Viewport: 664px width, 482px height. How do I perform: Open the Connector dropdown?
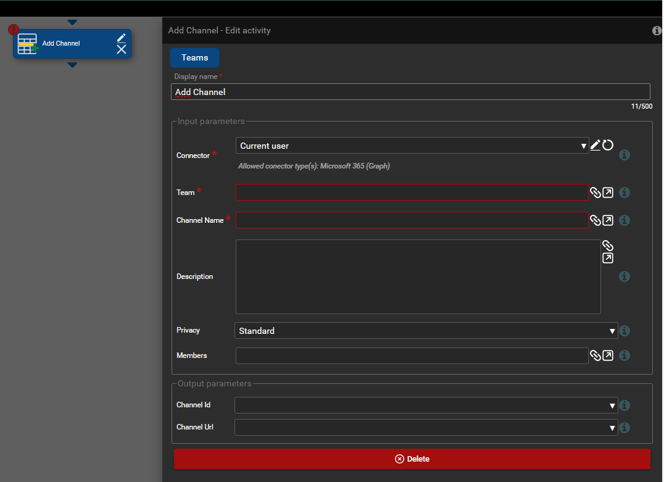coord(412,146)
